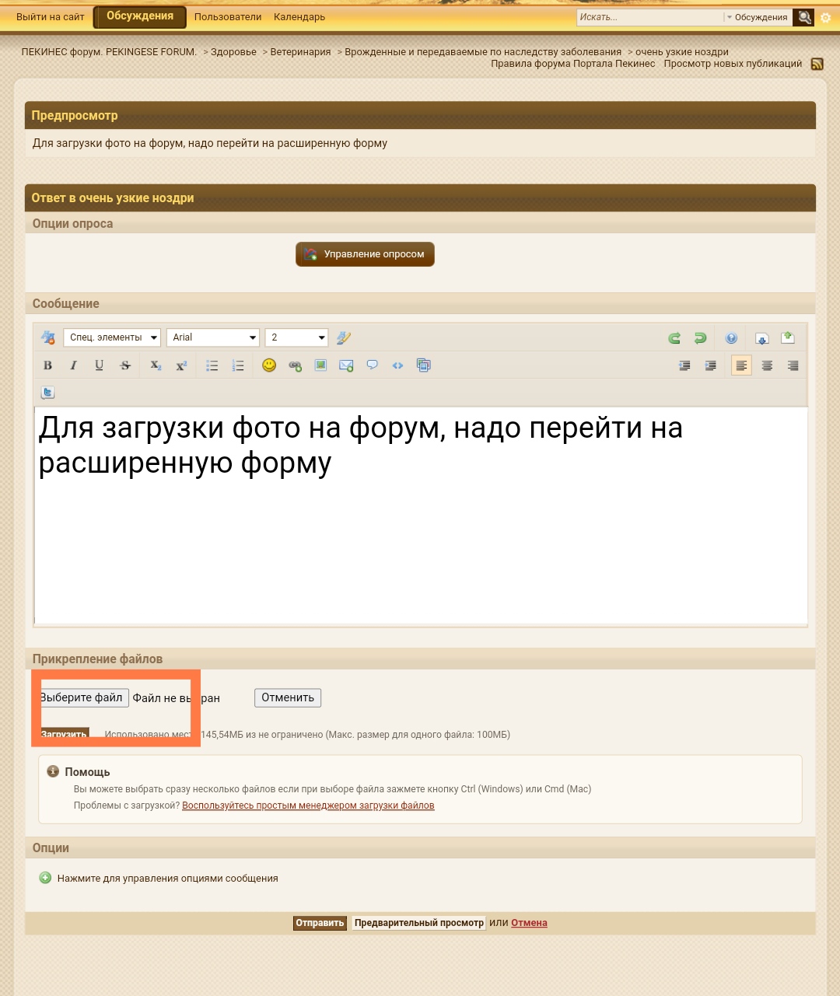The image size is (840, 996).
Task: Open the editor help icon
Action: [731, 338]
